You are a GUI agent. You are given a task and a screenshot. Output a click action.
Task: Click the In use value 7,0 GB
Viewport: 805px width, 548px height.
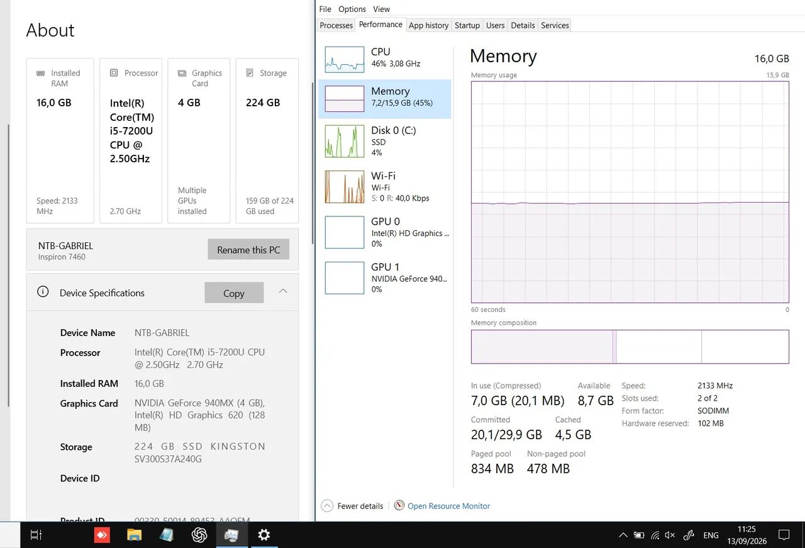click(x=518, y=401)
